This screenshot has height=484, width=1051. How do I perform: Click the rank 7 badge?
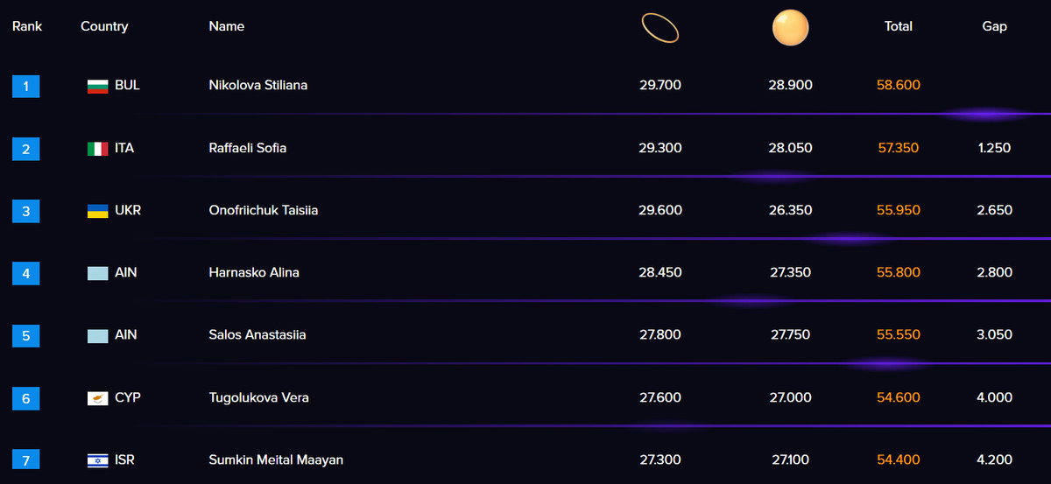coord(26,460)
